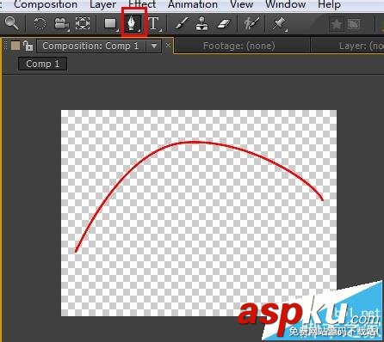
Task: Click the Comp 1 breadcrumb button
Action: (x=42, y=64)
